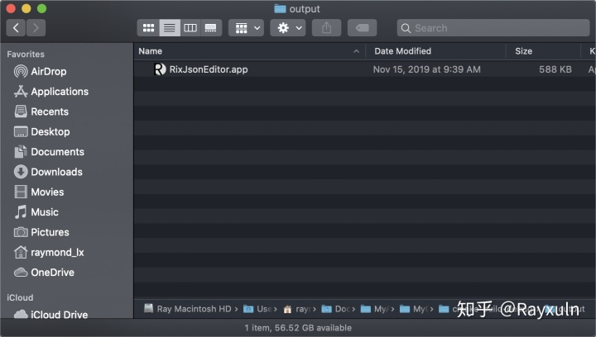Select the RixJsonEditor.app file name

click(209, 69)
